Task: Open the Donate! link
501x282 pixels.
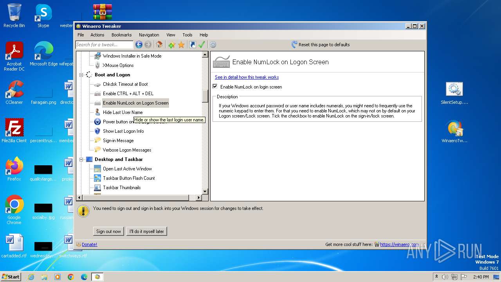Action: (x=89, y=244)
